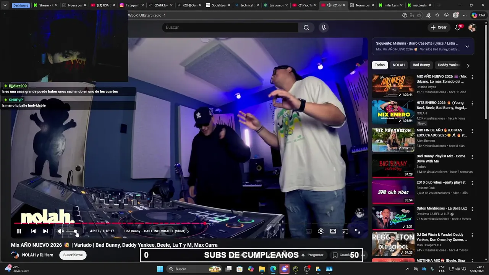Open Ojitos Mentirosos - La Bella Luz title
The width and height of the screenshot is (489, 275).
tap(442, 209)
